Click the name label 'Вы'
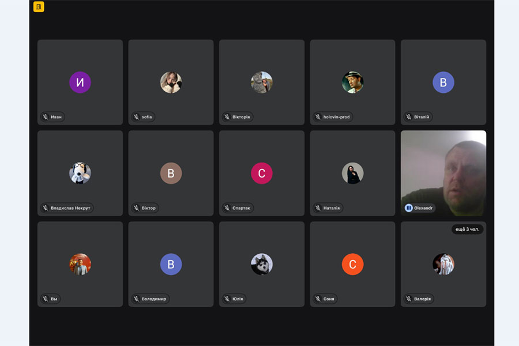 [x=54, y=299]
